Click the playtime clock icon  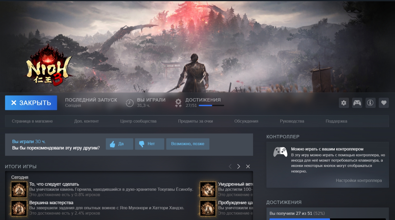click(x=130, y=103)
